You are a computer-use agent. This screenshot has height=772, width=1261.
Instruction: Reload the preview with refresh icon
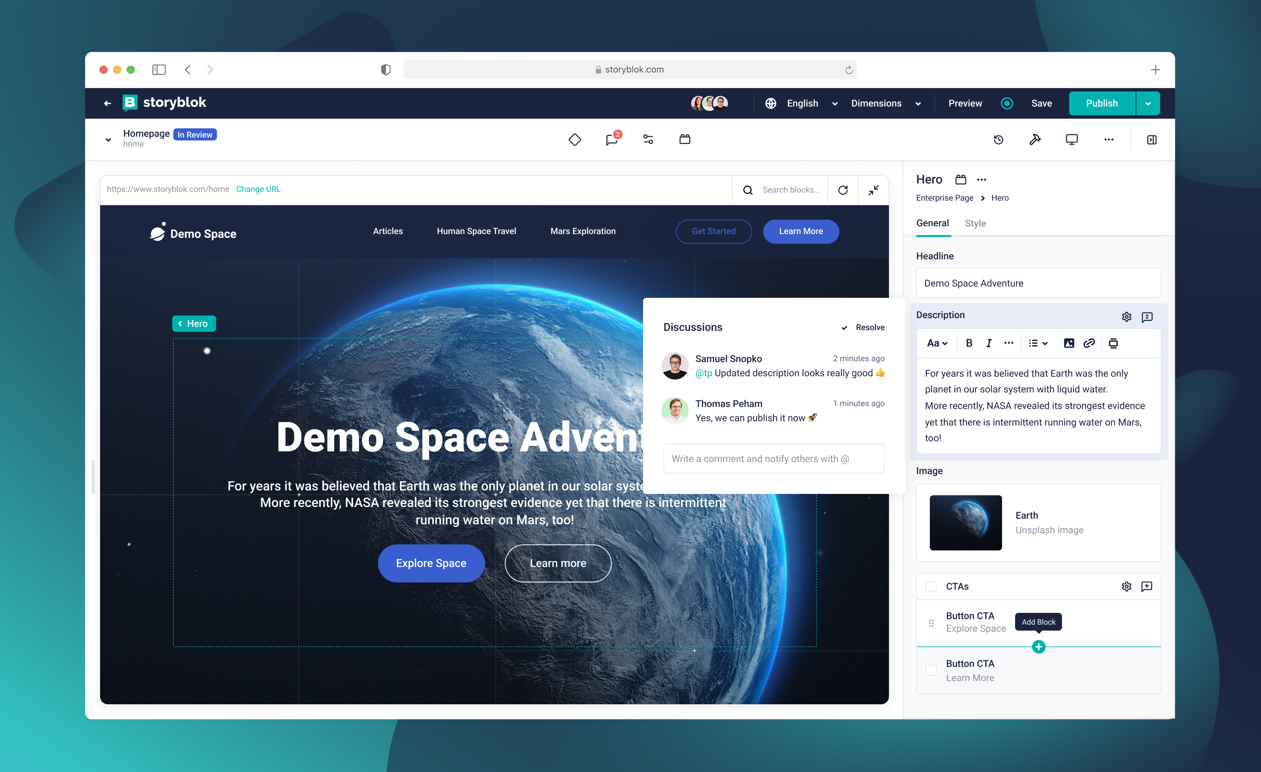(x=843, y=190)
